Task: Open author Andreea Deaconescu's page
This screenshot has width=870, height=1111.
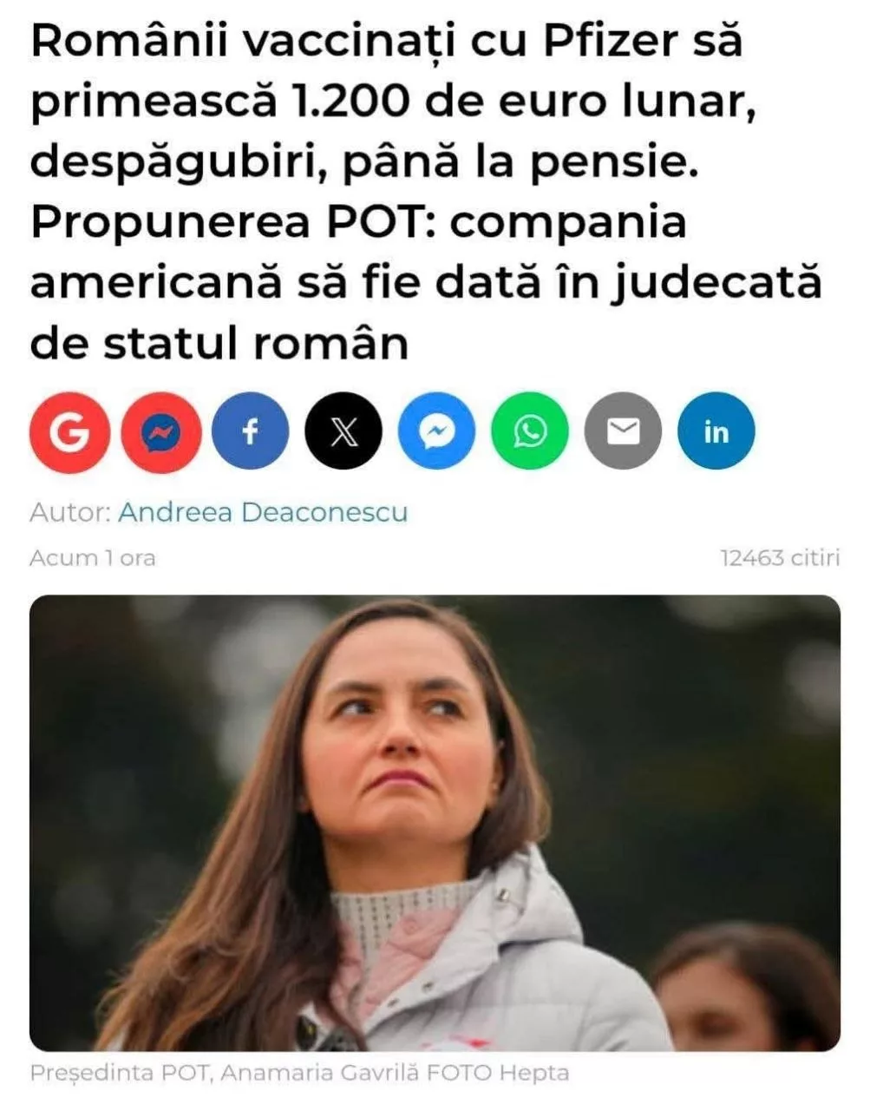Action: pos(263,512)
